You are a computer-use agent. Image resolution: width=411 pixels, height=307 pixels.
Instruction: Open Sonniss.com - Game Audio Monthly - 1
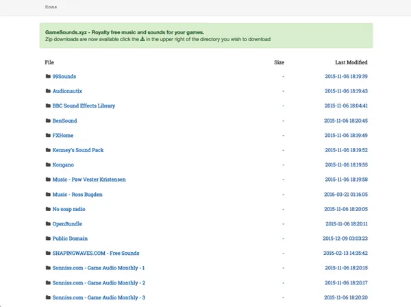pyautogui.click(x=99, y=268)
